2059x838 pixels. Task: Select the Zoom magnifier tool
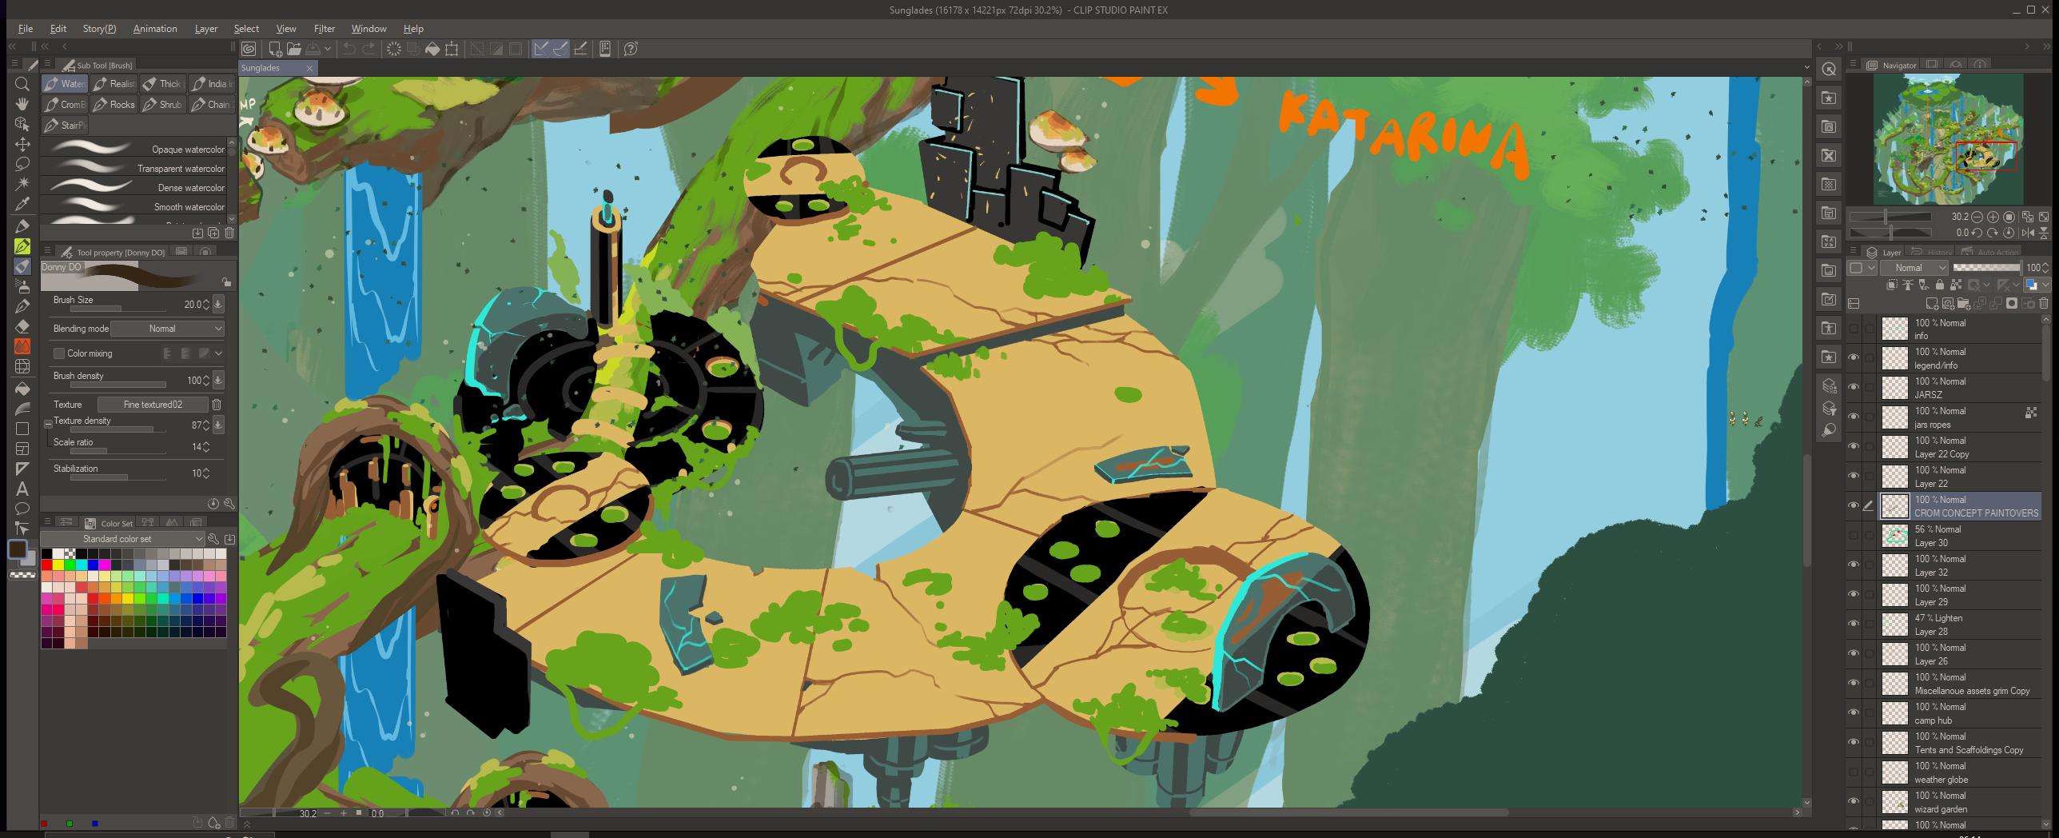pos(22,84)
